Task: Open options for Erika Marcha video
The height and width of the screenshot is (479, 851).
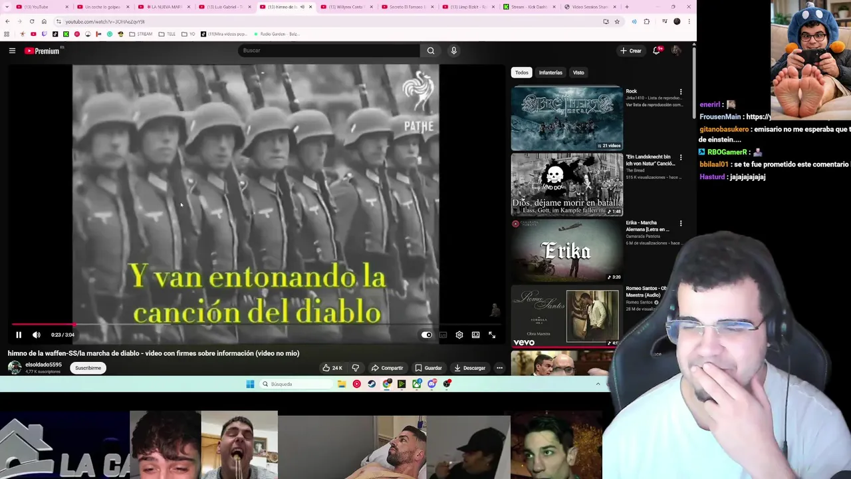Action: (680, 224)
